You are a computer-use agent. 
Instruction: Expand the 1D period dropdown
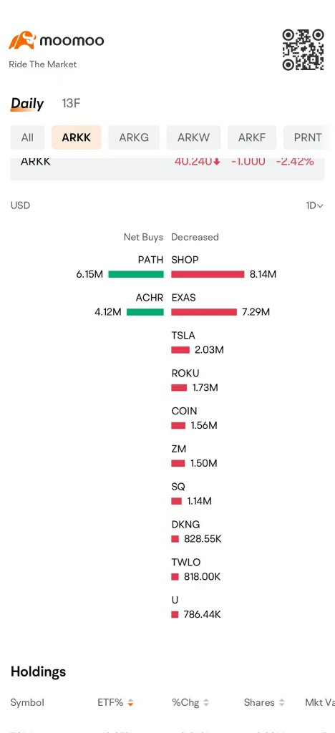(314, 205)
